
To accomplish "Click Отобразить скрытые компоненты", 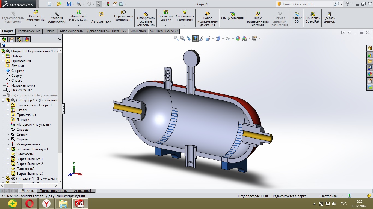I will 146,19.
